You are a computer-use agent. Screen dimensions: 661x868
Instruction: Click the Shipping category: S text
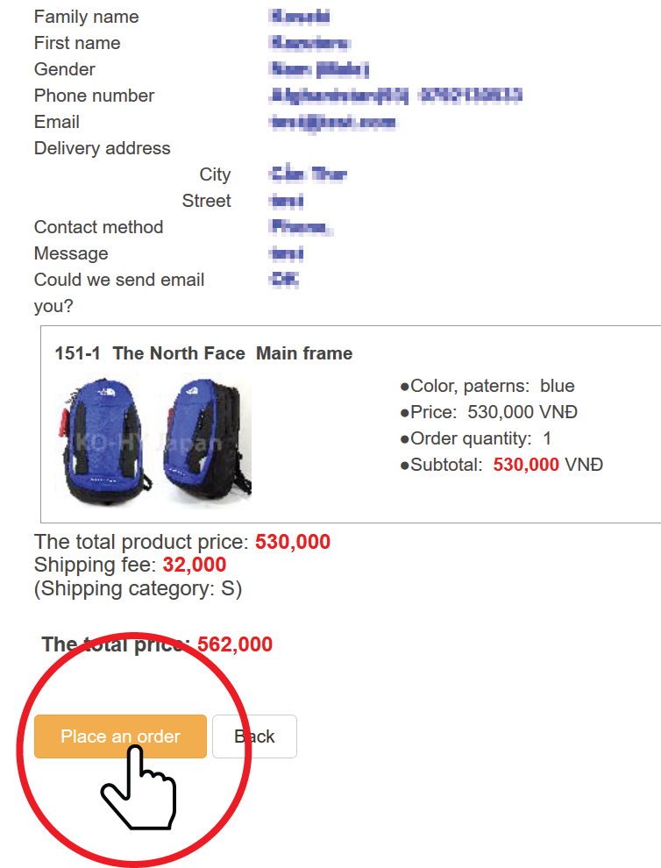click(x=138, y=588)
